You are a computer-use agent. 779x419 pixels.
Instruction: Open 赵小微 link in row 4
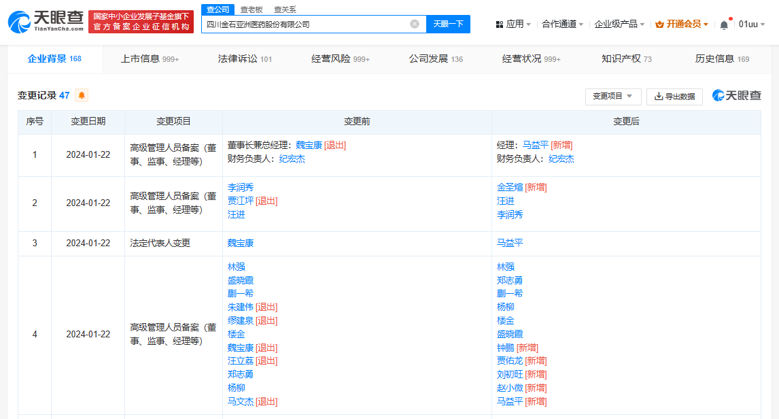tap(510, 388)
